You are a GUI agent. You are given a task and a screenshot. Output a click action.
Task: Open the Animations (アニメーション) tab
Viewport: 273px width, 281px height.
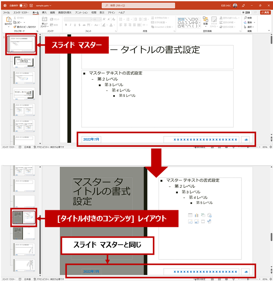[81, 12]
